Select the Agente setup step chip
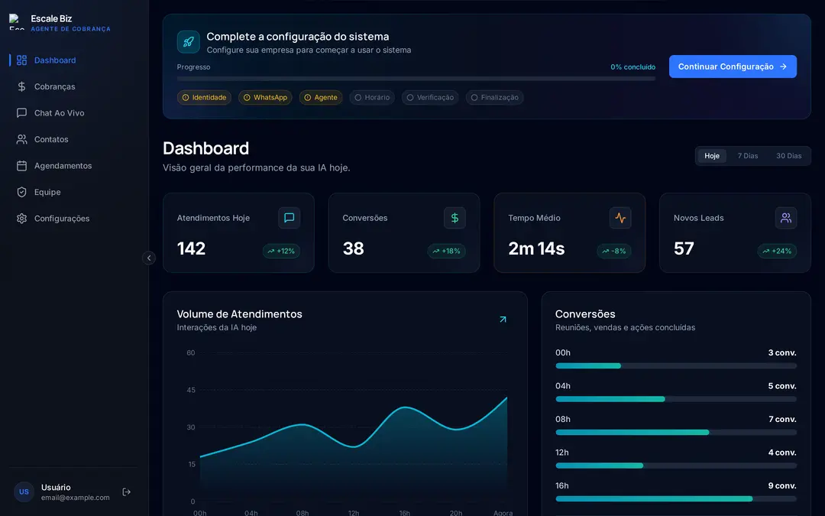 [x=321, y=97]
